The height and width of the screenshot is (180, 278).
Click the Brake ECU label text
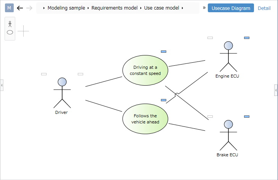(x=227, y=155)
